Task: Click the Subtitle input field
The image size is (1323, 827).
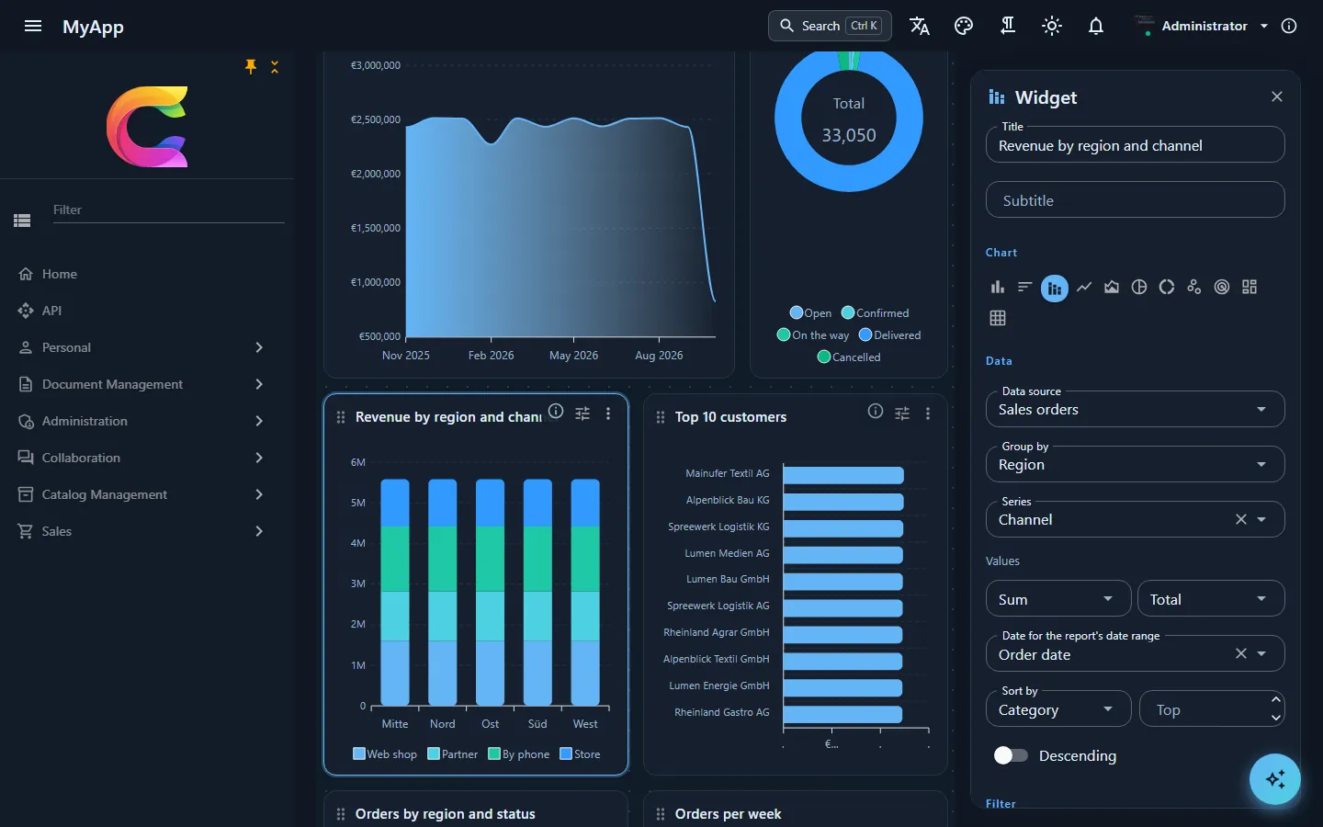Action: tap(1135, 199)
